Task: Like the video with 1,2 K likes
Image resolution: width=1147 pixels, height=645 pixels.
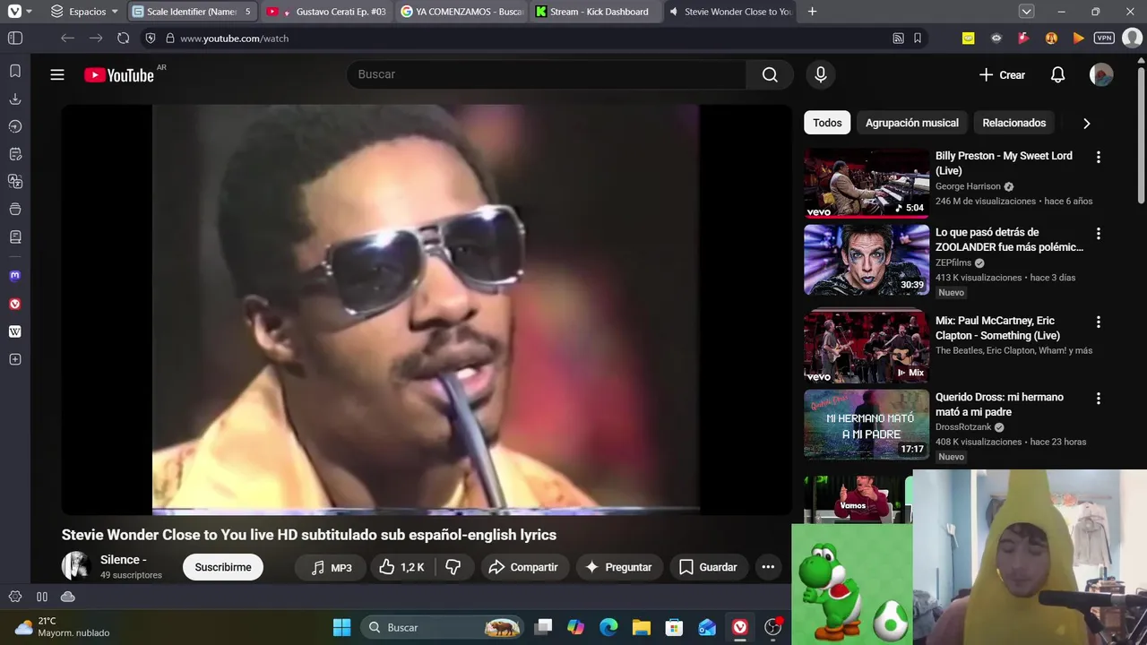Action: coord(401,567)
